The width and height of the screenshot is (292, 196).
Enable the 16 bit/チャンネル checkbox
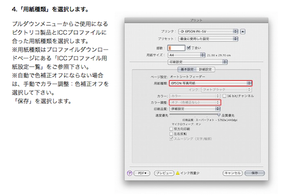click(225, 96)
